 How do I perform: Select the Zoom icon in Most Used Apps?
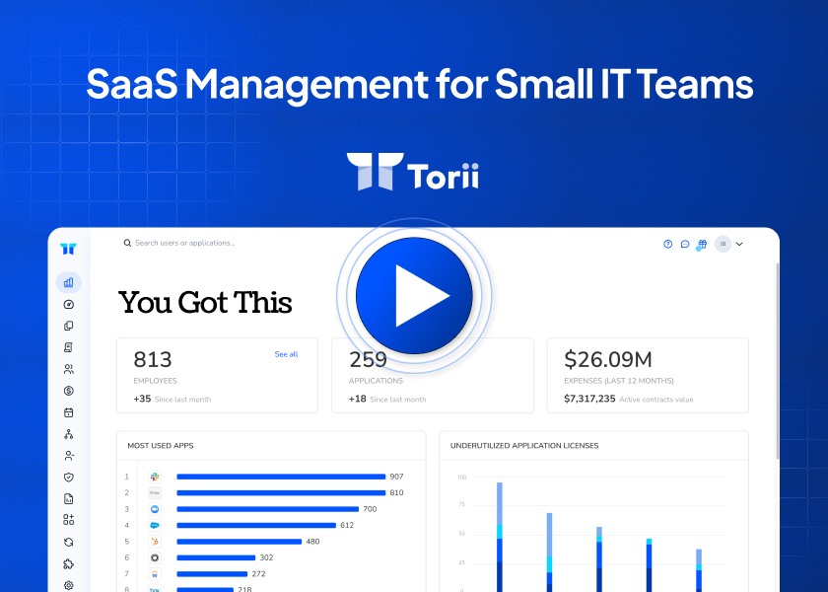155,509
